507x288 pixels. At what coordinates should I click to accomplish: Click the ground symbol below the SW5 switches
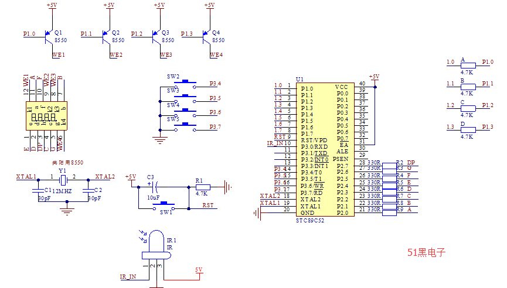point(160,140)
